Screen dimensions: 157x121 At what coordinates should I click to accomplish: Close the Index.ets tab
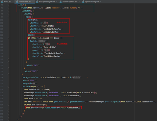[x=13, y=2]
